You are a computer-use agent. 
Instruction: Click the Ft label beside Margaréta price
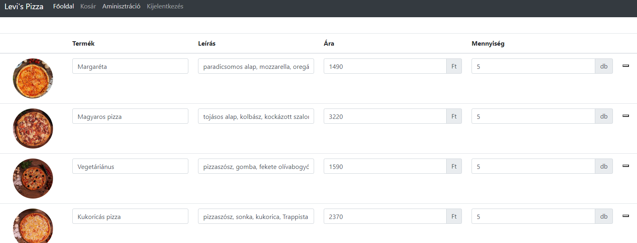pyautogui.click(x=454, y=66)
